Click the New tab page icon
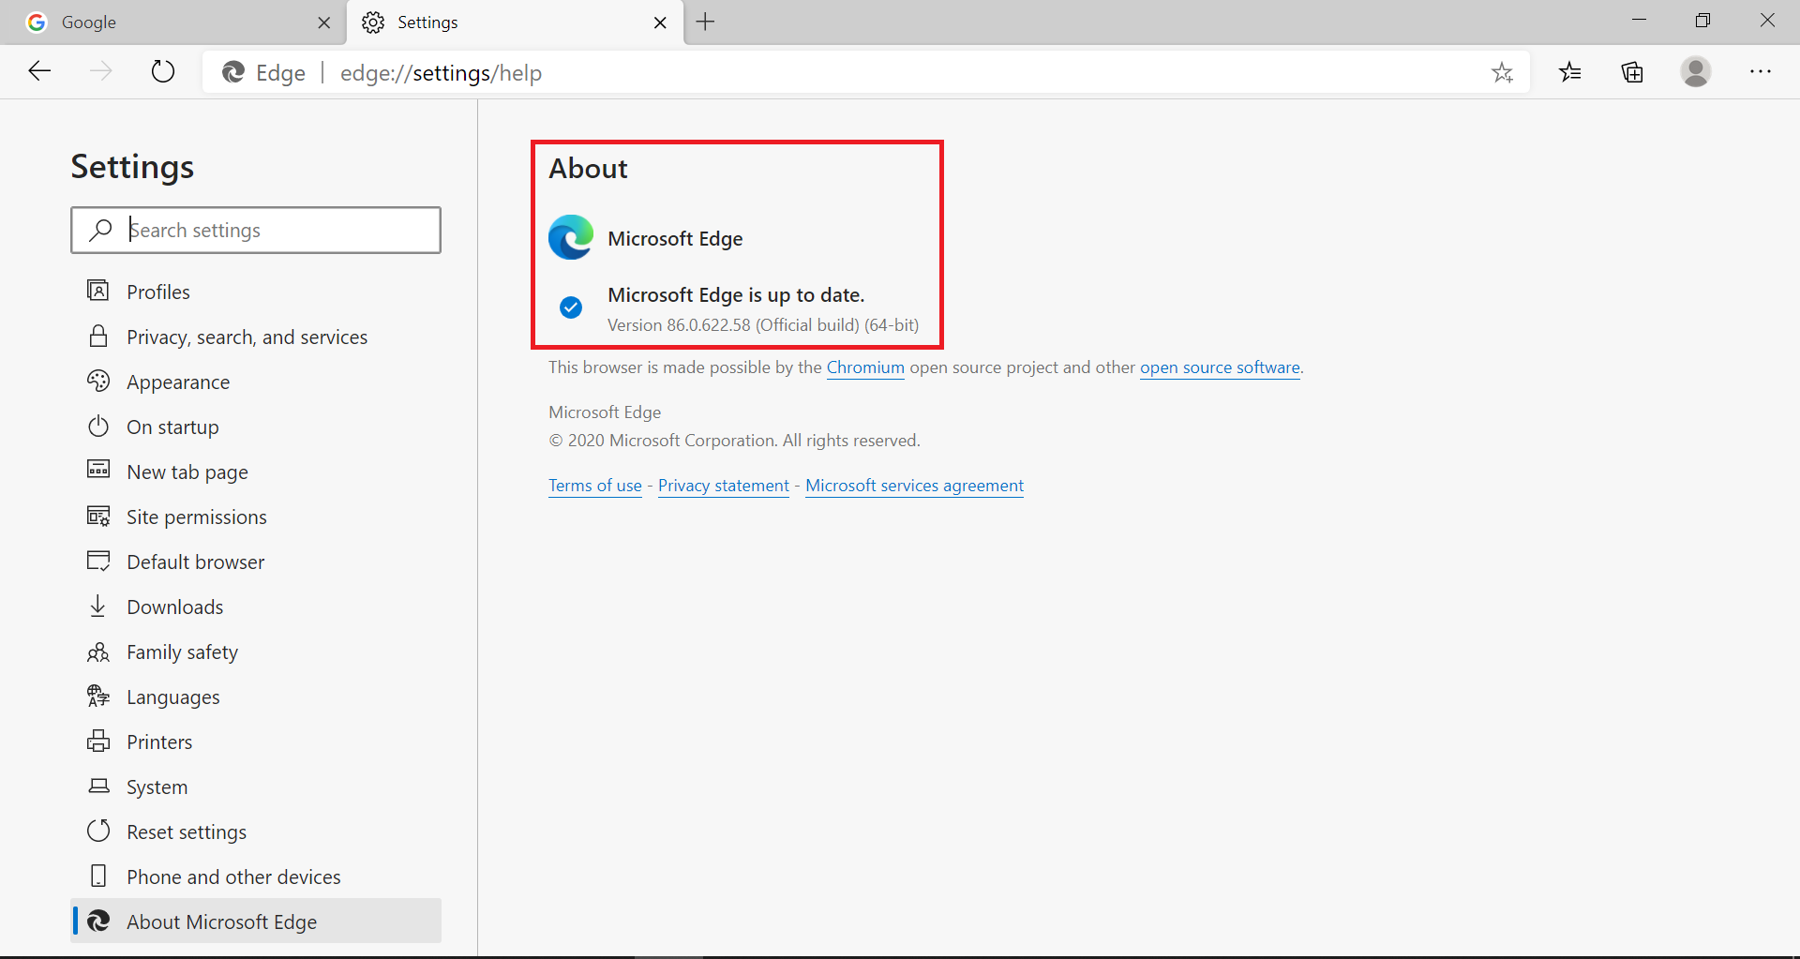 pyautogui.click(x=98, y=470)
